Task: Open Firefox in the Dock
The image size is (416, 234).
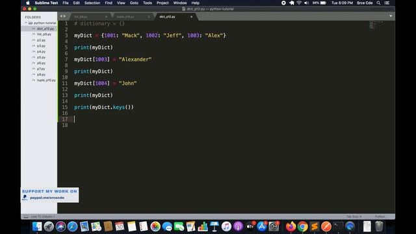Action: [291, 227]
